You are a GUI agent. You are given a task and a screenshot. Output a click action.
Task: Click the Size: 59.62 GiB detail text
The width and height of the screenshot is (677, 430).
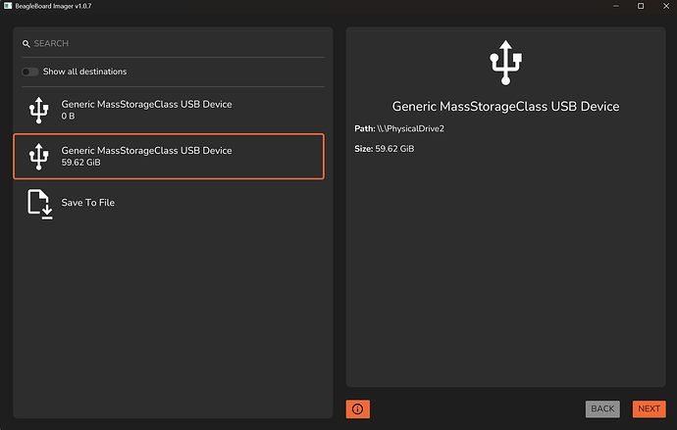point(385,149)
